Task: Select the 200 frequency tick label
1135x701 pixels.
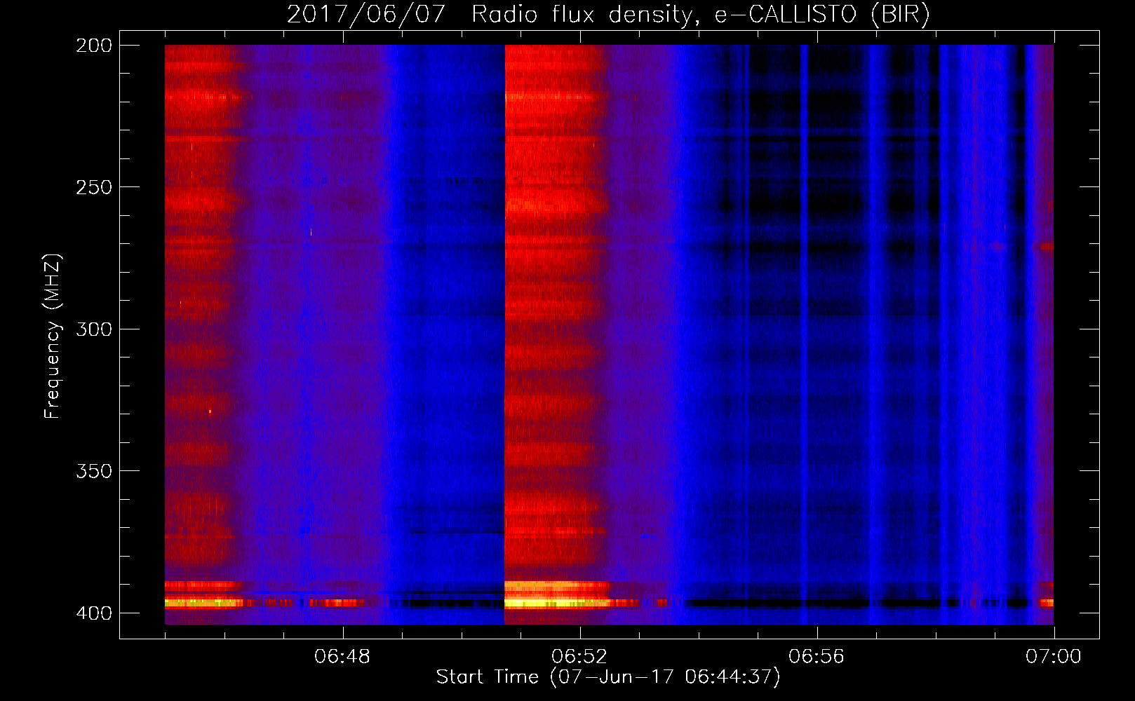Action: click(x=94, y=46)
